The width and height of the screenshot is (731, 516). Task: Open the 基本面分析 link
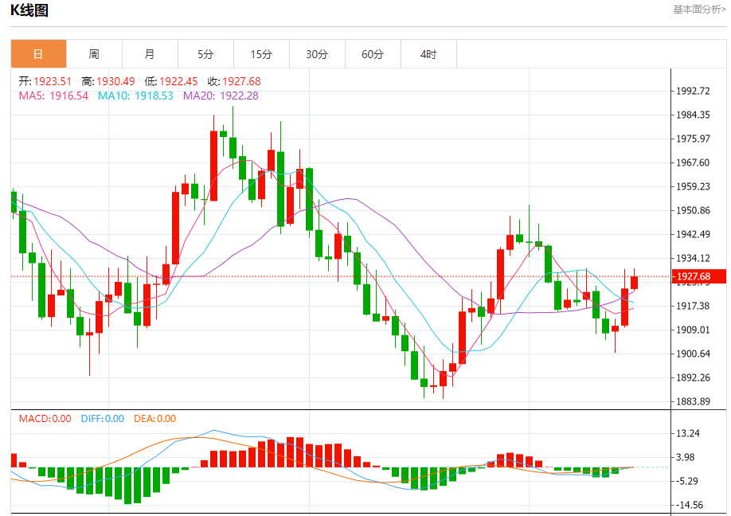(x=699, y=10)
